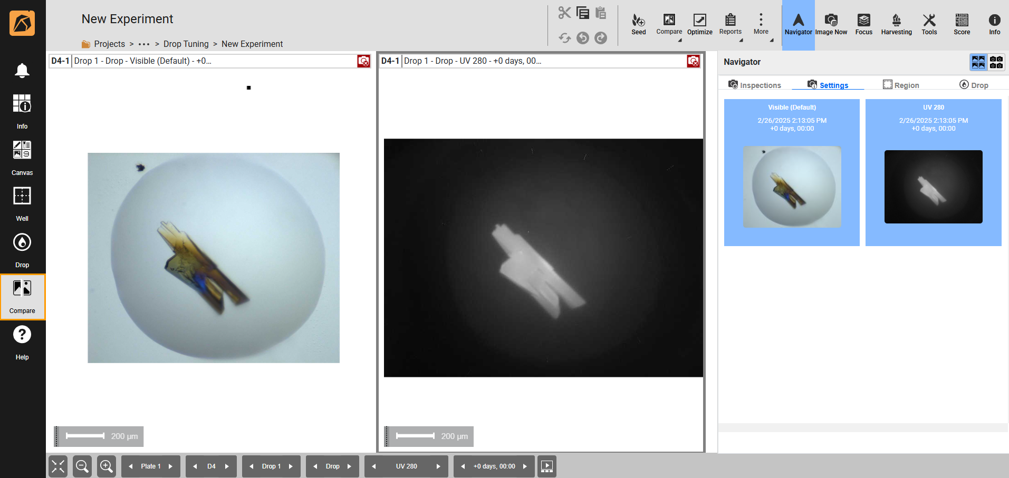Click the fit-to-screen zoom icon
The image size is (1009, 478).
[58, 466]
